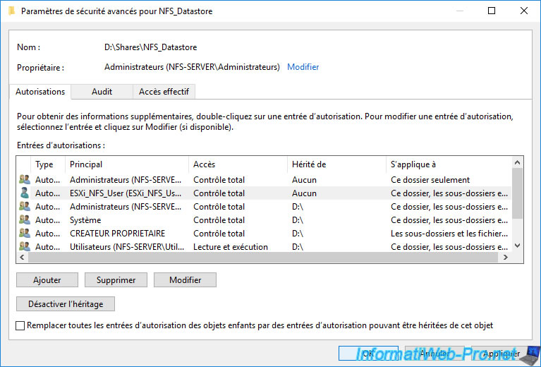Click the group icon of the first Administrateurs entry

pos(25,180)
